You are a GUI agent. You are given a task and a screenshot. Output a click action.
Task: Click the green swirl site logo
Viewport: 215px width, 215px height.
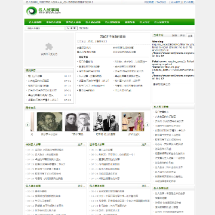click(32, 11)
